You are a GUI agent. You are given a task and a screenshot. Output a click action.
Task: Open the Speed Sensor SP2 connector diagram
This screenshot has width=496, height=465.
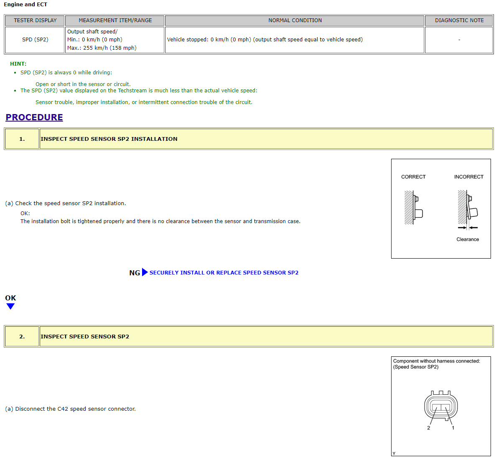pos(441,407)
